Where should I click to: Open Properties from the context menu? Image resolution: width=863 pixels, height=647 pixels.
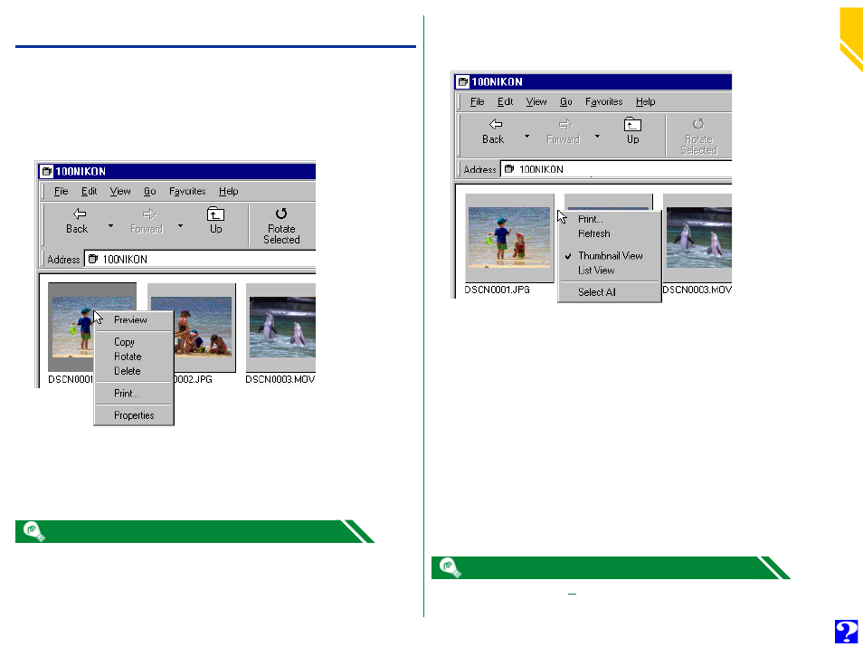134,415
